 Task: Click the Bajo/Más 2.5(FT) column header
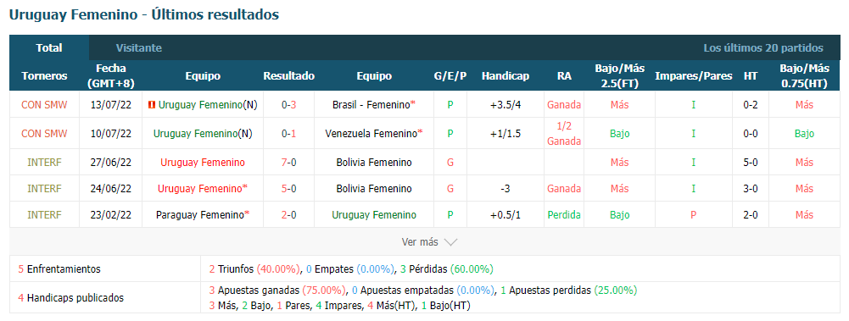pyautogui.click(x=619, y=76)
